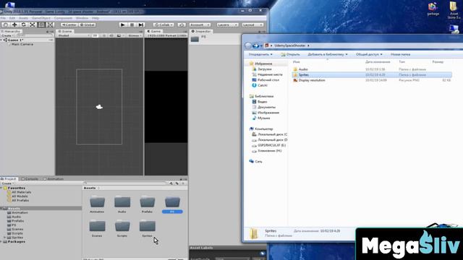
Task: Collapse the Game 1 scene in Hierarchy
Action: pyautogui.click(x=1, y=40)
